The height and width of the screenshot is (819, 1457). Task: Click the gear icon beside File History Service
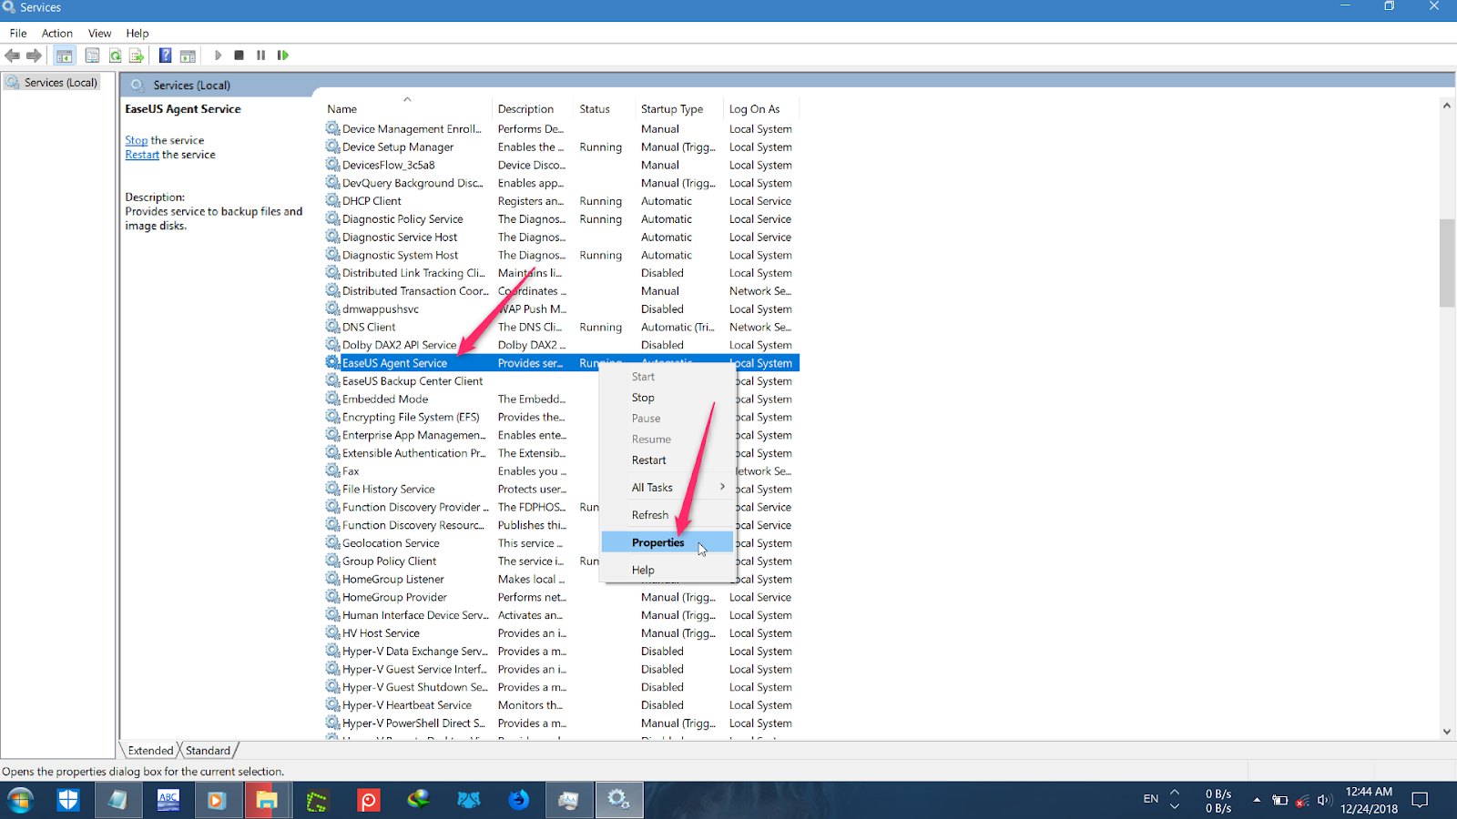(x=333, y=489)
